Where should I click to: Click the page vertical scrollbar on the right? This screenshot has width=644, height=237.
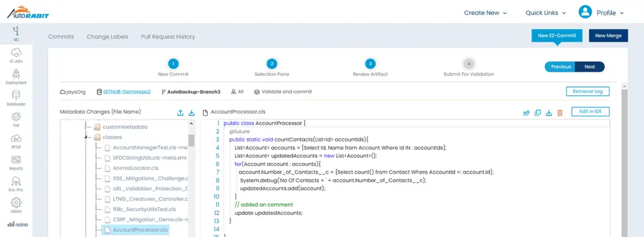pyautogui.click(x=625, y=162)
